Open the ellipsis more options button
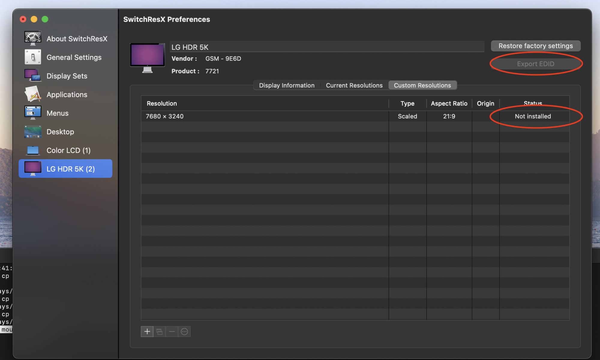 coord(184,332)
